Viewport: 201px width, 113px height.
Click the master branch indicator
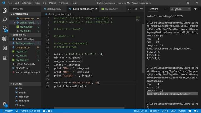pos(8,111)
